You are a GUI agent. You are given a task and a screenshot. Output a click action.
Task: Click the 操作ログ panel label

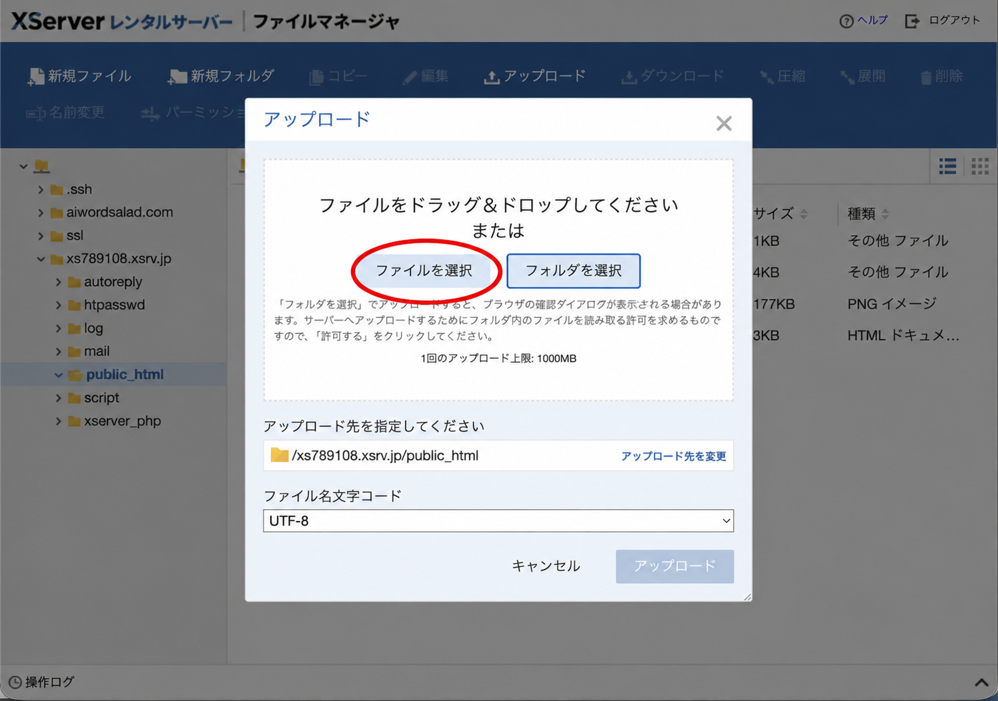click(x=41, y=682)
